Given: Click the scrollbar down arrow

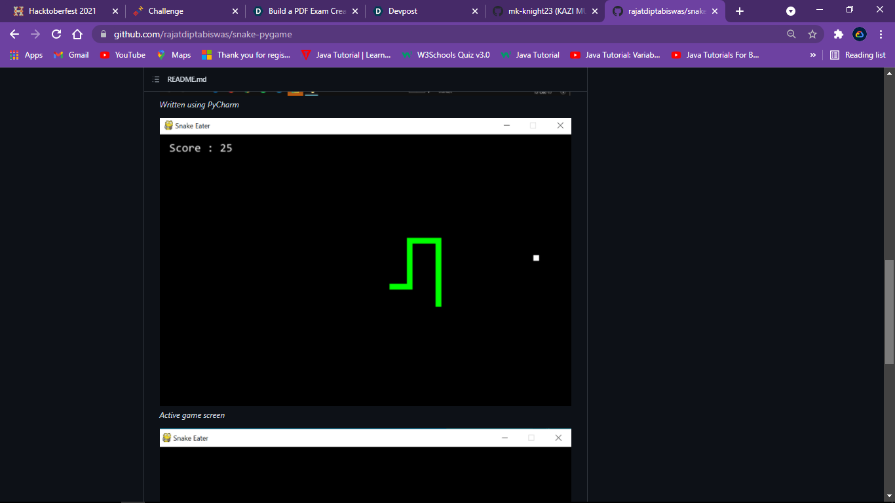Looking at the screenshot, I should pos(889,496).
